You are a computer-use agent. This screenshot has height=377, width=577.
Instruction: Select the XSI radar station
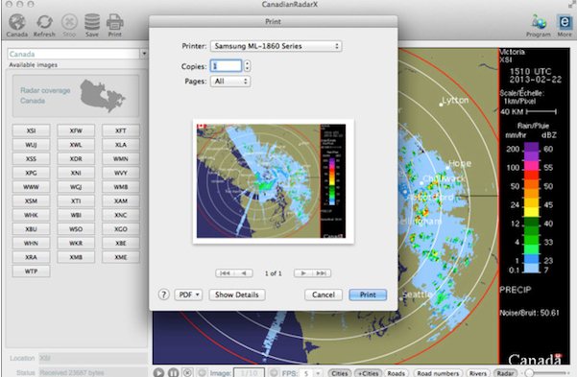click(x=31, y=130)
